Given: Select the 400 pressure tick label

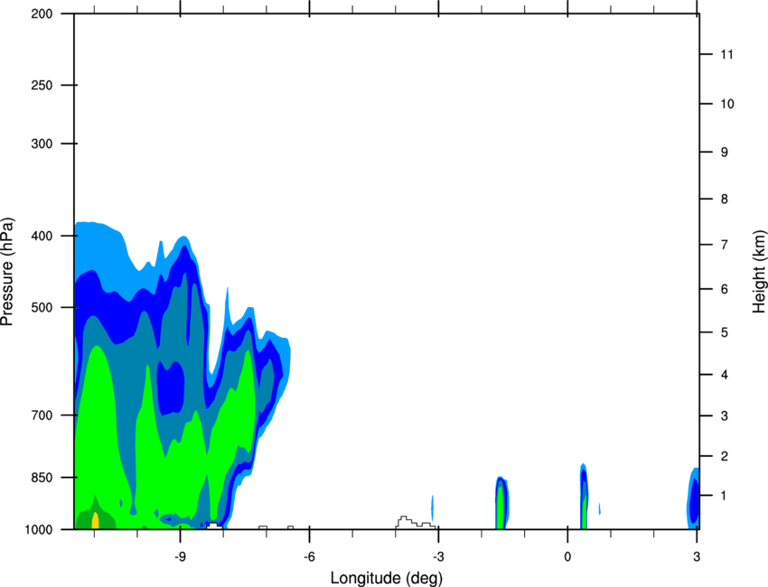Looking at the screenshot, I should click(42, 236).
